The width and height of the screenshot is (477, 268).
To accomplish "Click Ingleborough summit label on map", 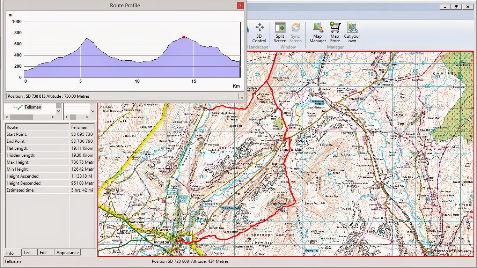I will [x=280, y=203].
